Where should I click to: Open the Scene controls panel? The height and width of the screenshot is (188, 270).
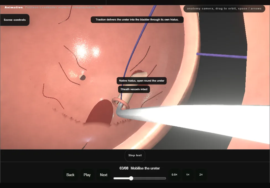15,20
